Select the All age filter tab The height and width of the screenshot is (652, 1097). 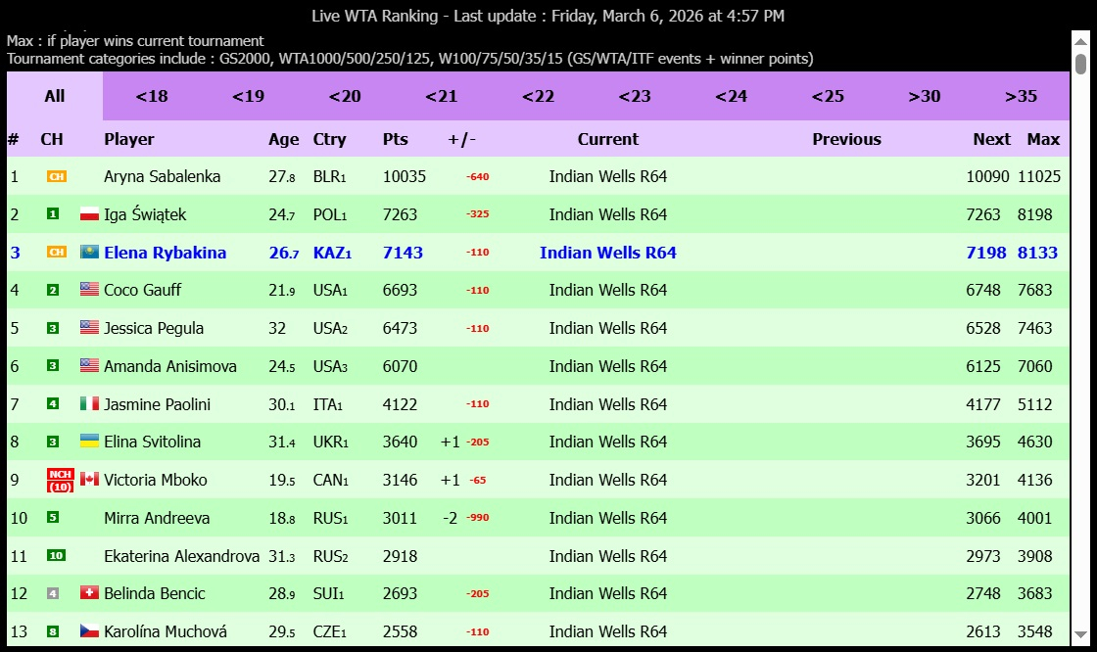tap(55, 96)
